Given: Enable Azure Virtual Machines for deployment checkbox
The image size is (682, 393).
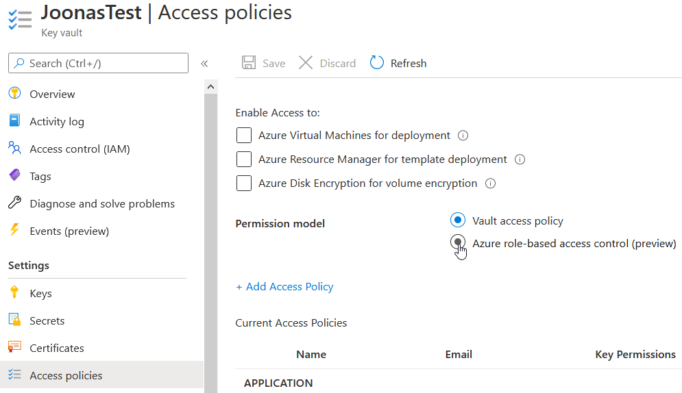Looking at the screenshot, I should click(x=244, y=136).
